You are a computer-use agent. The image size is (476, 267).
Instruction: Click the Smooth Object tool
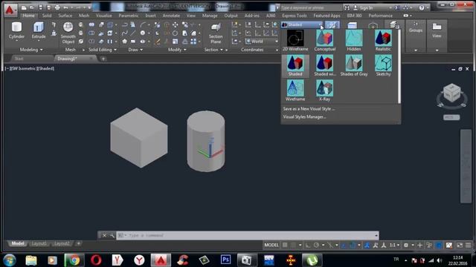[x=68, y=33]
